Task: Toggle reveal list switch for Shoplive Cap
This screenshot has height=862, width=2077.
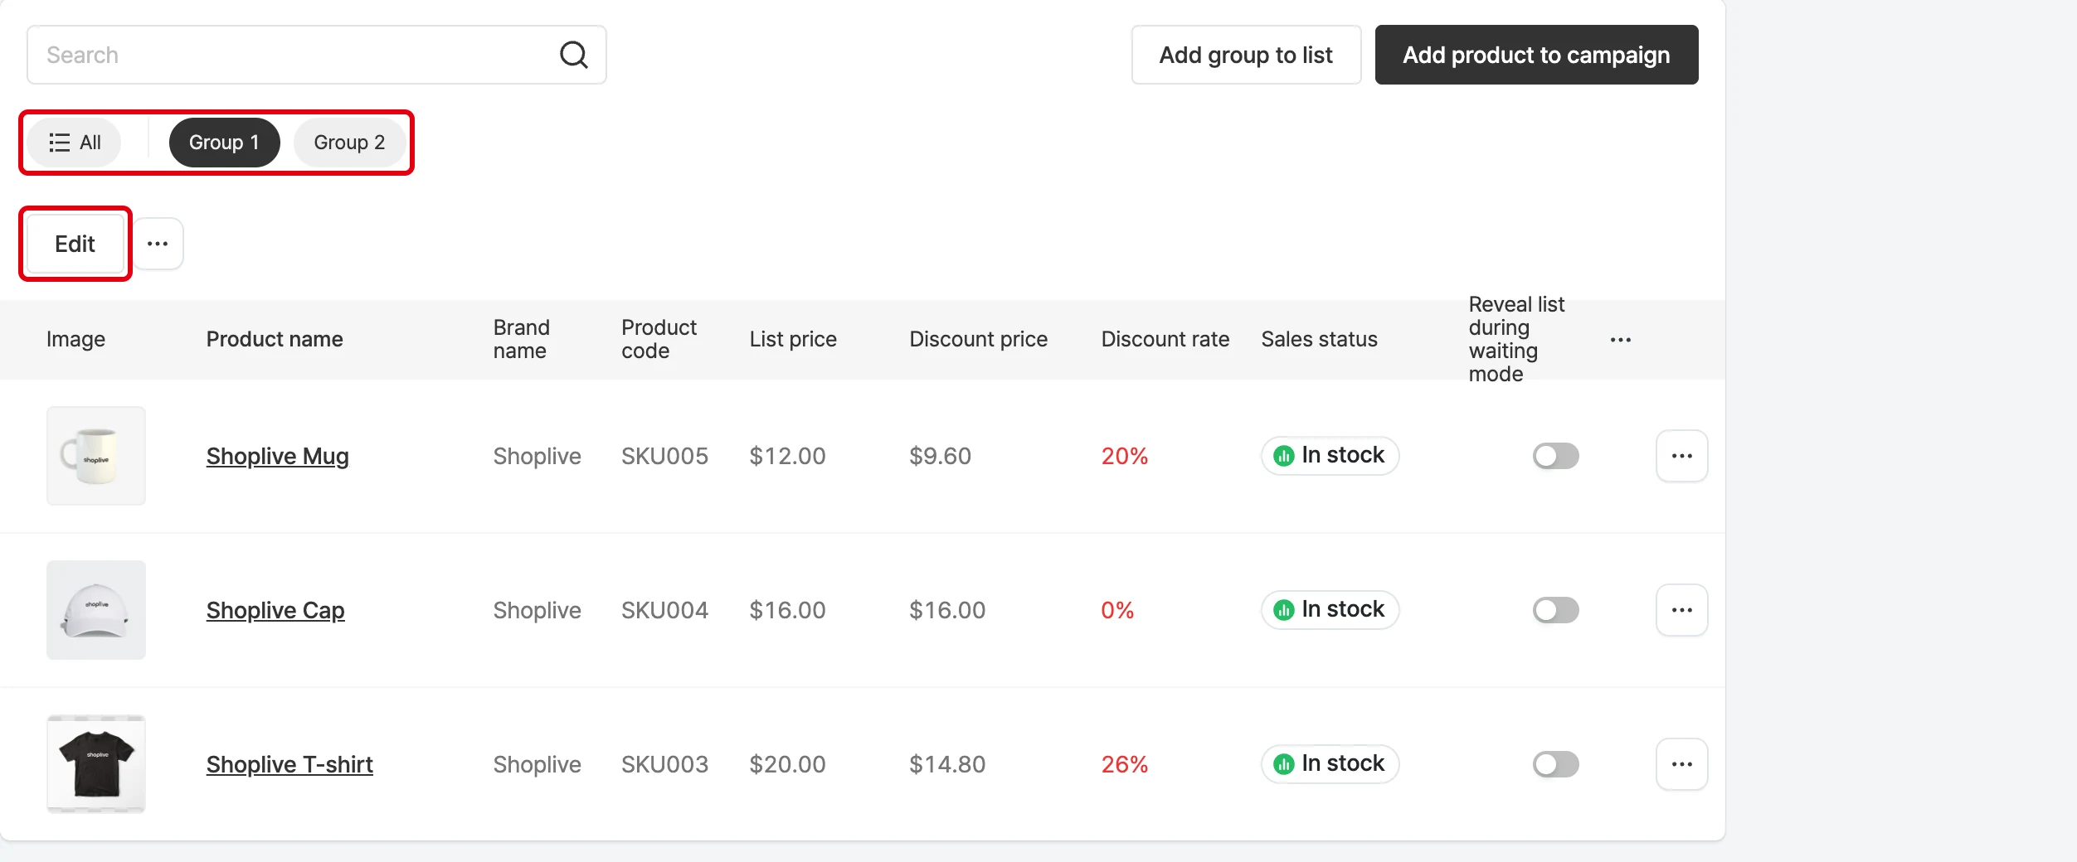Action: 1555,610
